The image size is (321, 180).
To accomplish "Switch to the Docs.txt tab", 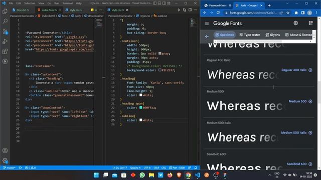I will 21,10.
